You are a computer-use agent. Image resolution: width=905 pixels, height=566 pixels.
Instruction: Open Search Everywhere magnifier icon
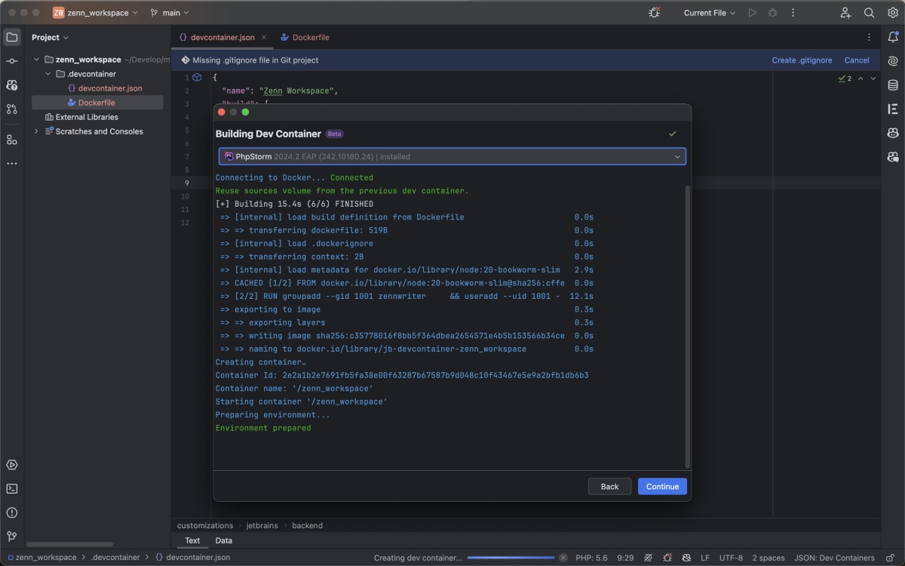click(870, 13)
